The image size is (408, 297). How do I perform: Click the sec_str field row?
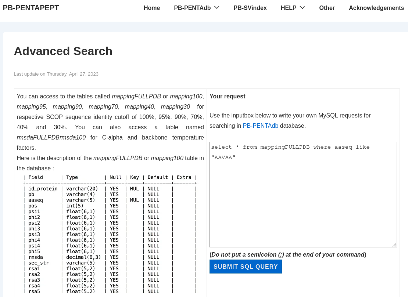click(39, 263)
